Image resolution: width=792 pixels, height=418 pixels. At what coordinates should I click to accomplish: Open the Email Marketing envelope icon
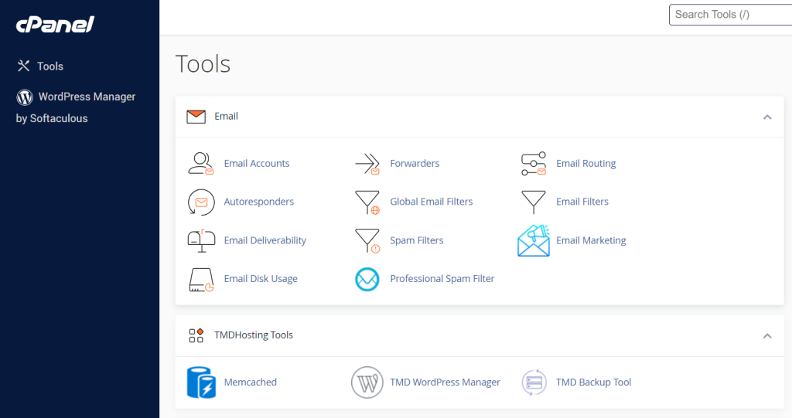[534, 240]
